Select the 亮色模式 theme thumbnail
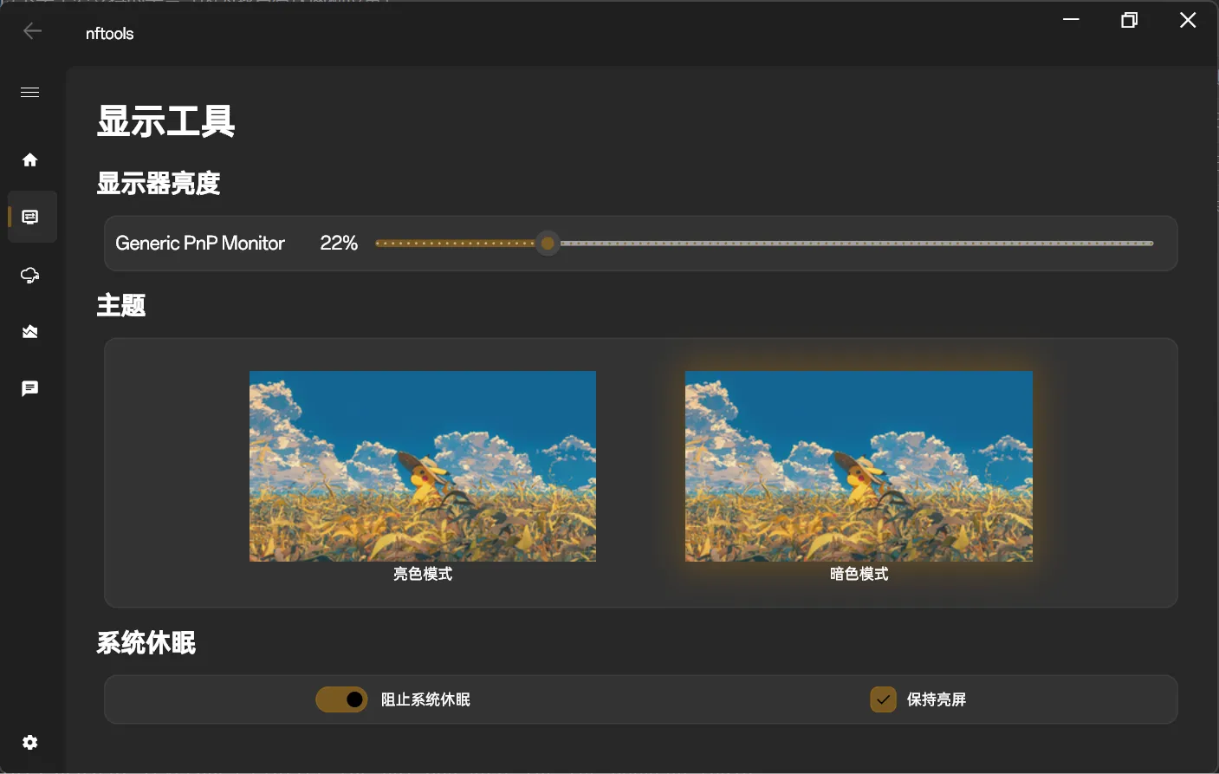 423,466
